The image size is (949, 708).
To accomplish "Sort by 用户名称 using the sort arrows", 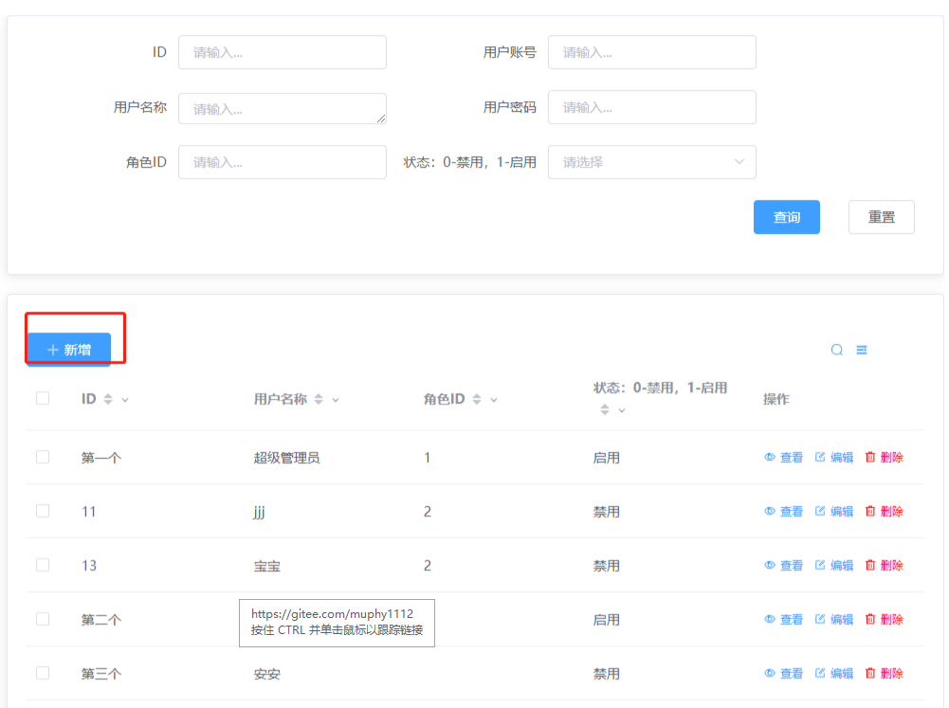I will [x=319, y=400].
